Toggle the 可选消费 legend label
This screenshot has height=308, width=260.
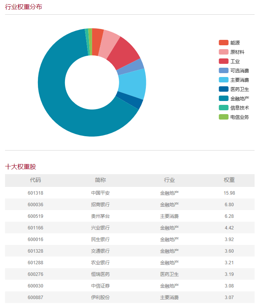click(239, 70)
